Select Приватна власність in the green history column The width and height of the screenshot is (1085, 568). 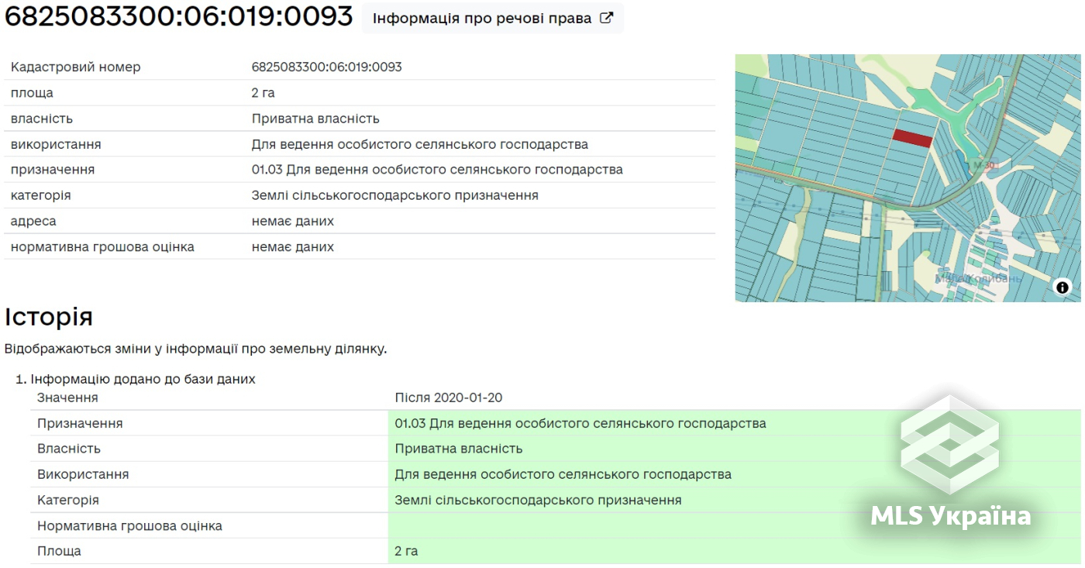pyautogui.click(x=459, y=449)
